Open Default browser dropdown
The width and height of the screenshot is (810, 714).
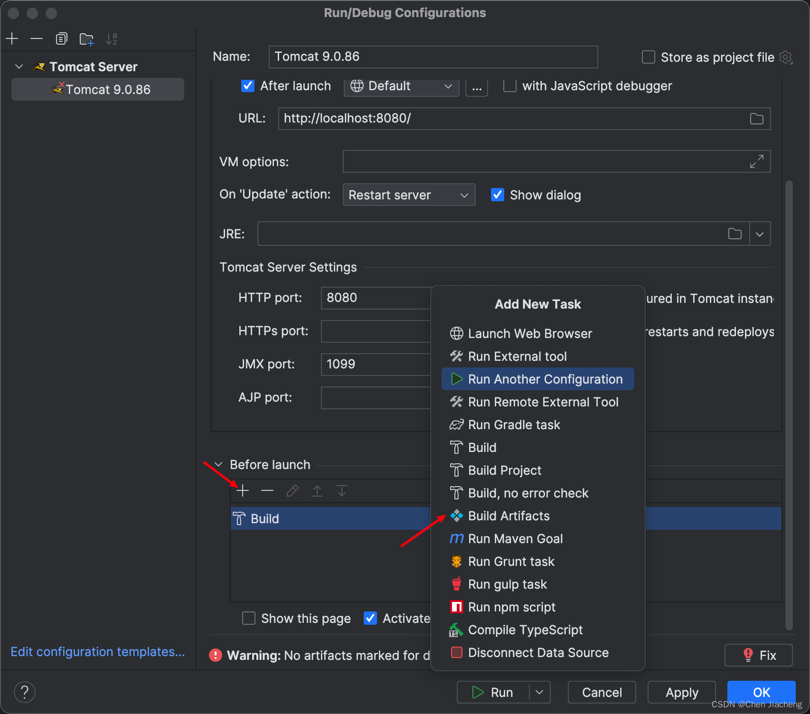[x=402, y=86]
